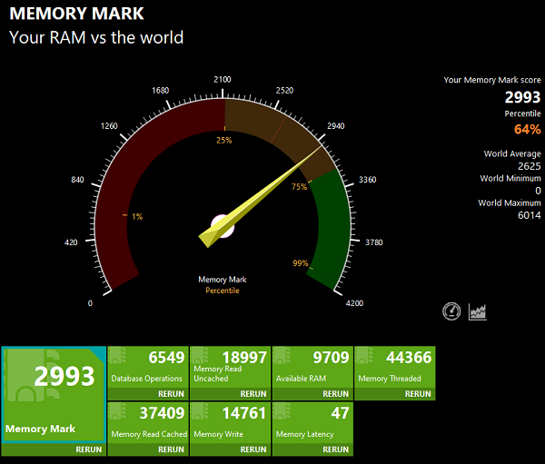Rerun the Memory Write test

pyautogui.click(x=253, y=449)
